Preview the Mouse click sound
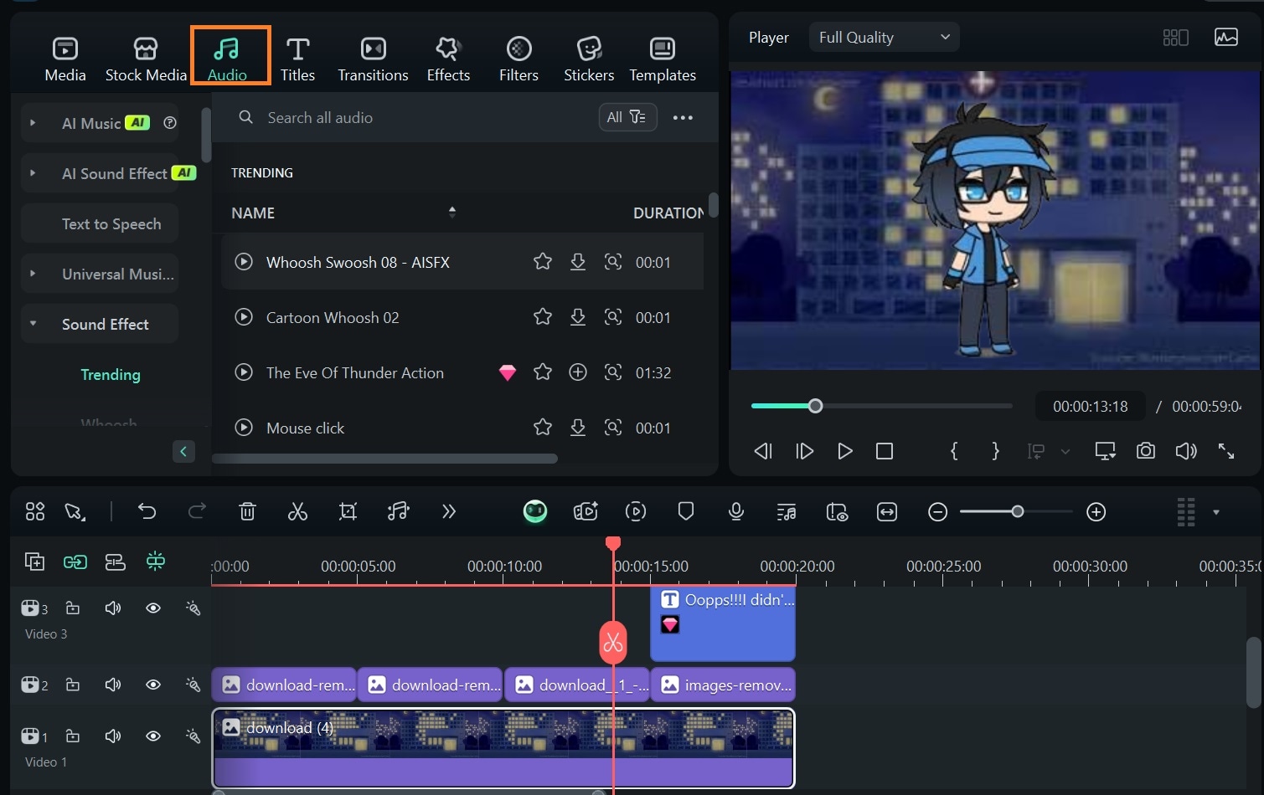Image resolution: width=1264 pixels, height=795 pixels. [244, 428]
